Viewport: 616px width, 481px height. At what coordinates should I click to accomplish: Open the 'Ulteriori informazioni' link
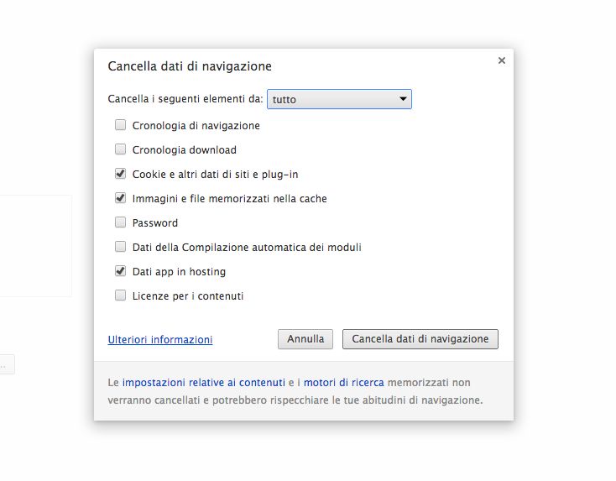click(160, 340)
